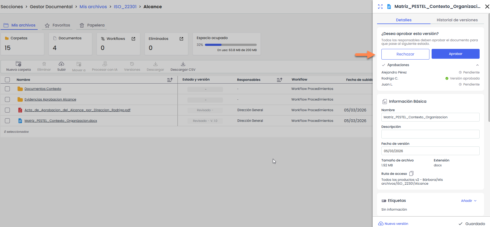
Task: Switch to Historial de versiones tab
Action: 457,20
